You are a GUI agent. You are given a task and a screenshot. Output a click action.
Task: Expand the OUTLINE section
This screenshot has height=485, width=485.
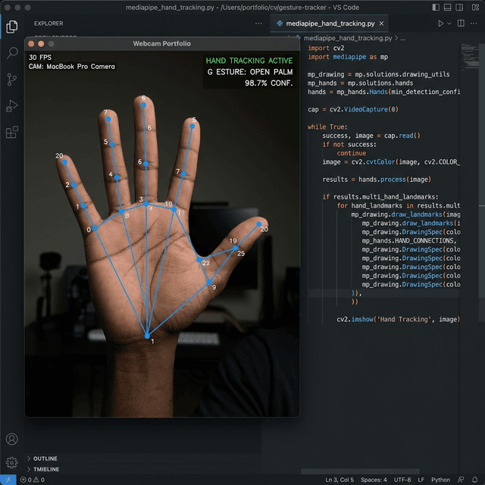coord(45,458)
